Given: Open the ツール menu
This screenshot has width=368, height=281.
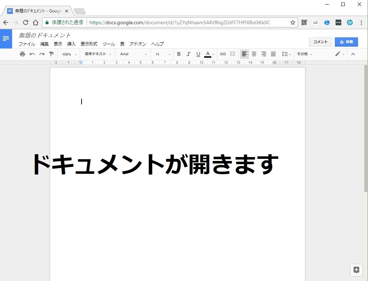Looking at the screenshot, I should tap(109, 44).
